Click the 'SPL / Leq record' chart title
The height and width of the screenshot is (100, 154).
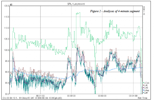76,4
